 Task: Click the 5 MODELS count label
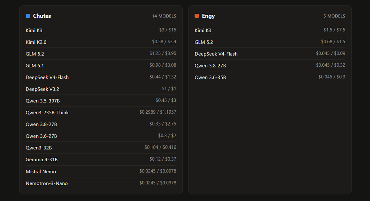tap(334, 16)
